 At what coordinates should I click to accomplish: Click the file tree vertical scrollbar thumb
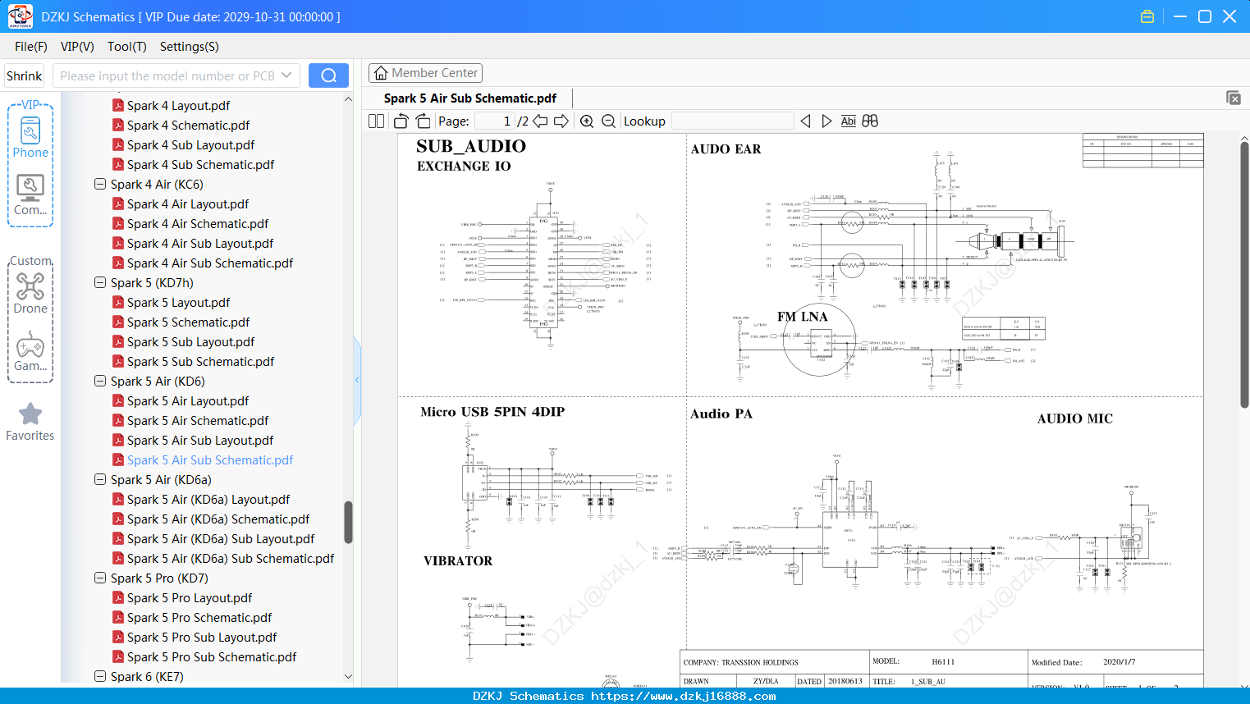point(348,522)
